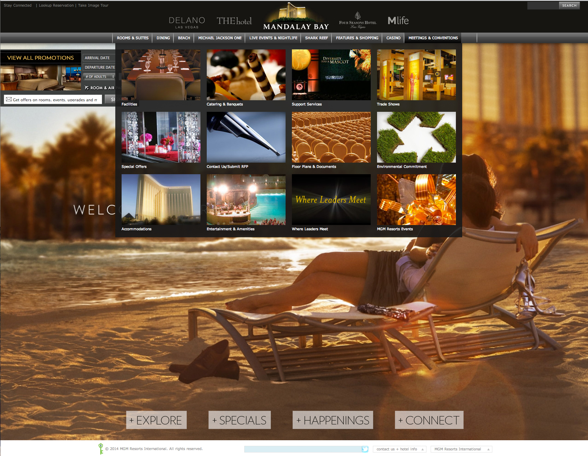Expand MGM Resorts International footer menu
The width and height of the screenshot is (588, 456).
click(461, 449)
